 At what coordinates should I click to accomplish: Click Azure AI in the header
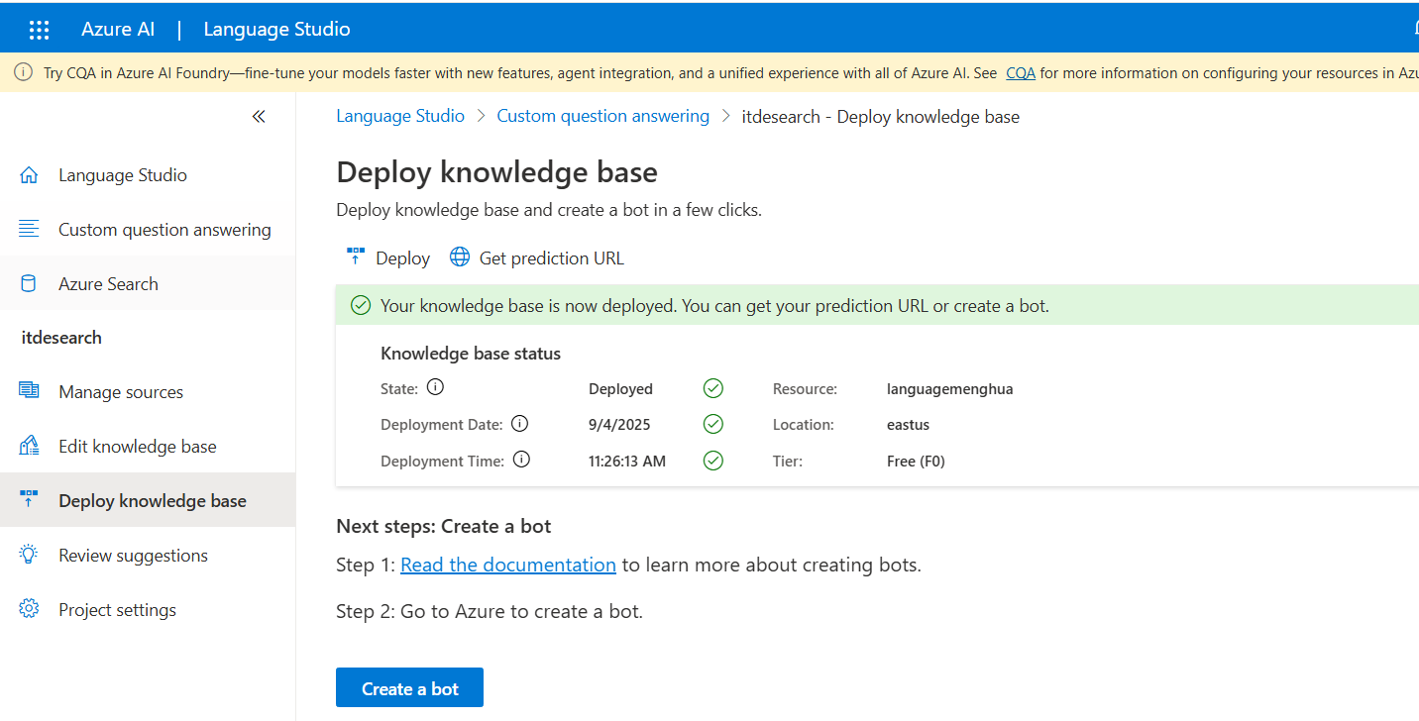click(118, 30)
